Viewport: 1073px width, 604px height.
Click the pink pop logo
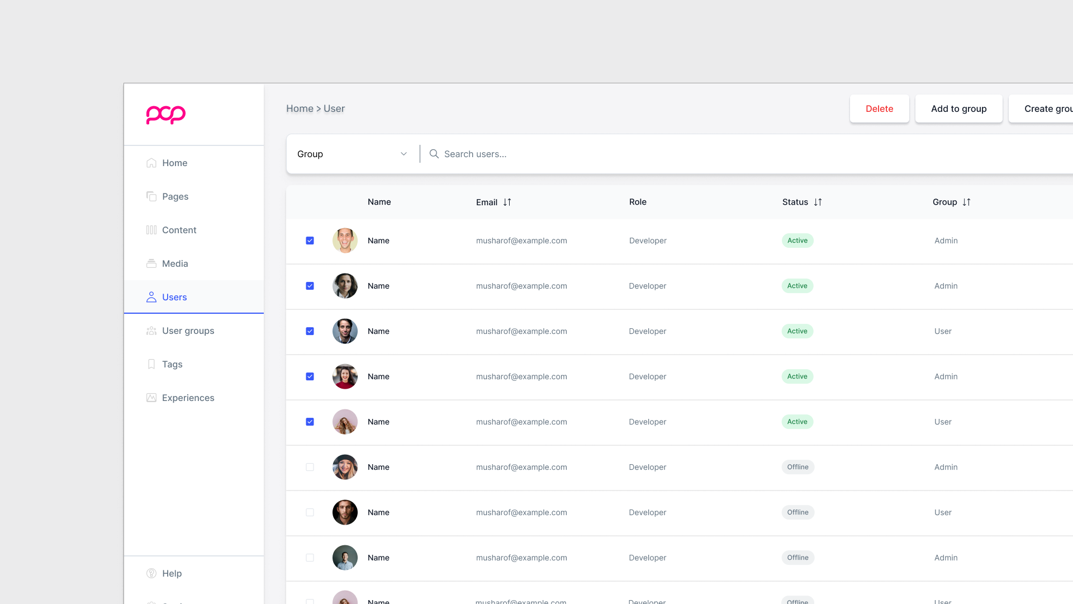tap(165, 115)
